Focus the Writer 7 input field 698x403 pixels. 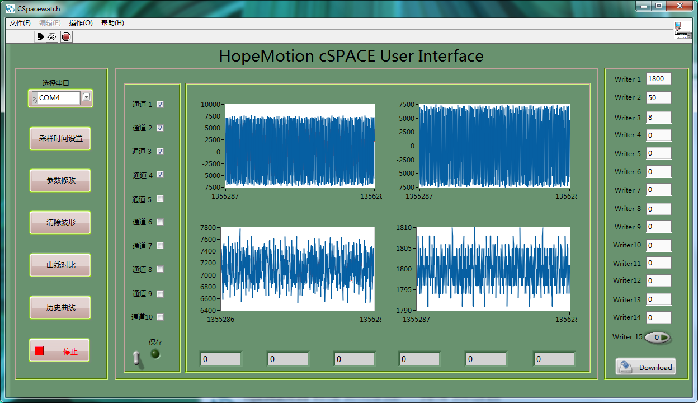coord(658,190)
